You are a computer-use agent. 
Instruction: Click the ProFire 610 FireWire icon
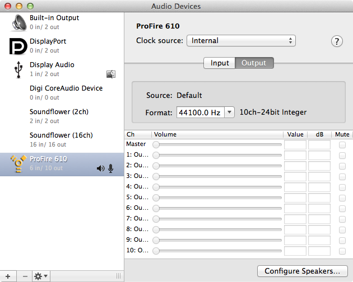pos(18,164)
